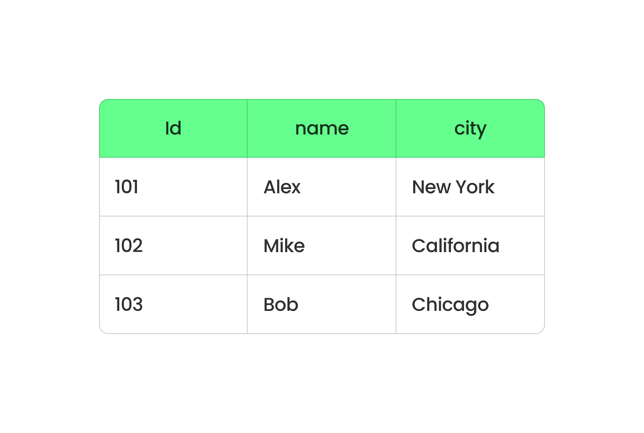The height and width of the screenshot is (433, 644).
Task: Click the 'Bob' text
Action: point(281,304)
